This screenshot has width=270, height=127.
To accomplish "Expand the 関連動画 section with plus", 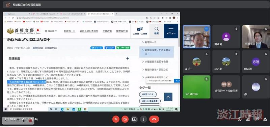I will [128, 58].
